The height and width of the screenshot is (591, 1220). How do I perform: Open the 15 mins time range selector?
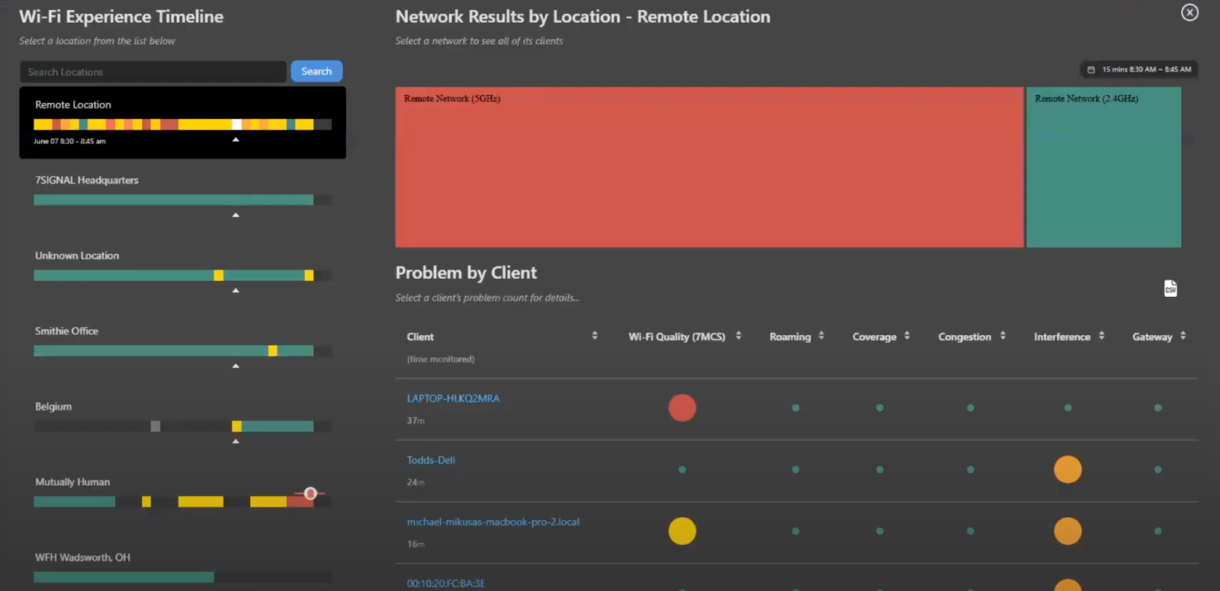(1139, 69)
